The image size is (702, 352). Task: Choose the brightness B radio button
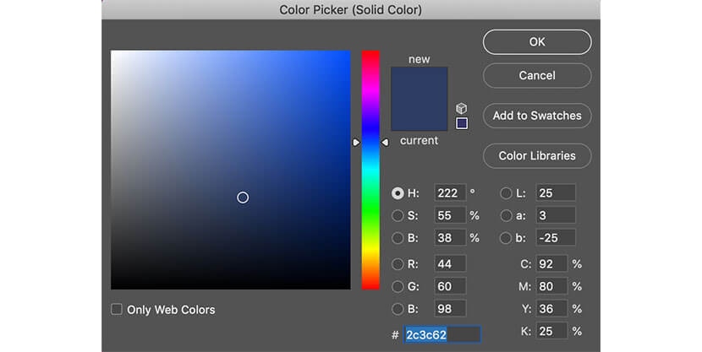[398, 238]
